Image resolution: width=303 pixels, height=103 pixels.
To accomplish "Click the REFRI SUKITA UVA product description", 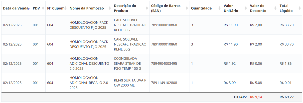I will (x=130, y=83).
